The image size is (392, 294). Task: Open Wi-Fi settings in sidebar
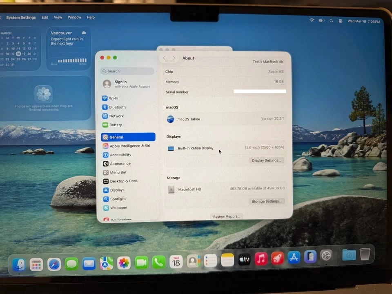[113, 98]
